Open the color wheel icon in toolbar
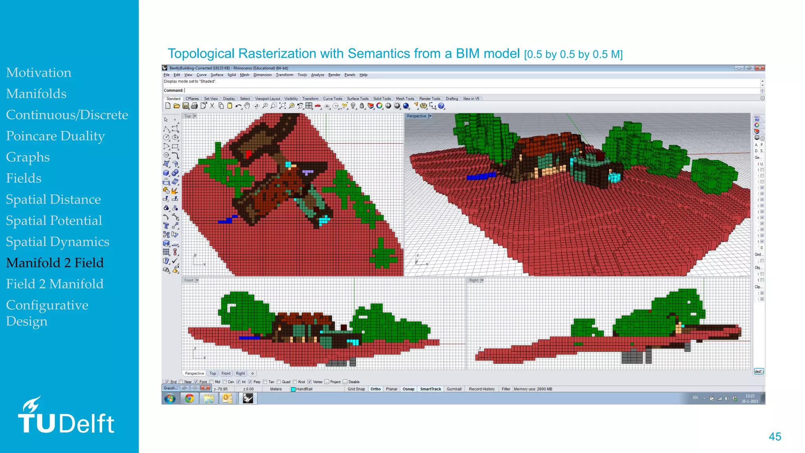Image resolution: width=805 pixels, height=453 pixels. pyautogui.click(x=379, y=106)
